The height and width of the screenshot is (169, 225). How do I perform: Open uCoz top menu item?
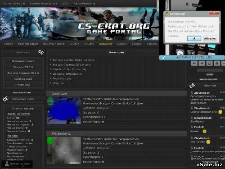point(65,4)
